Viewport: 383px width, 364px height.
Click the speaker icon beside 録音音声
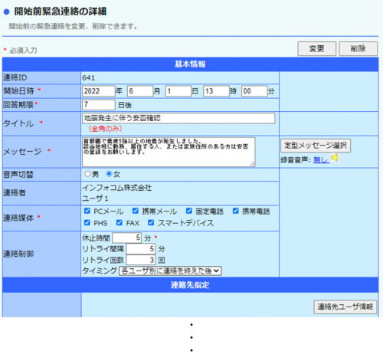335,158
